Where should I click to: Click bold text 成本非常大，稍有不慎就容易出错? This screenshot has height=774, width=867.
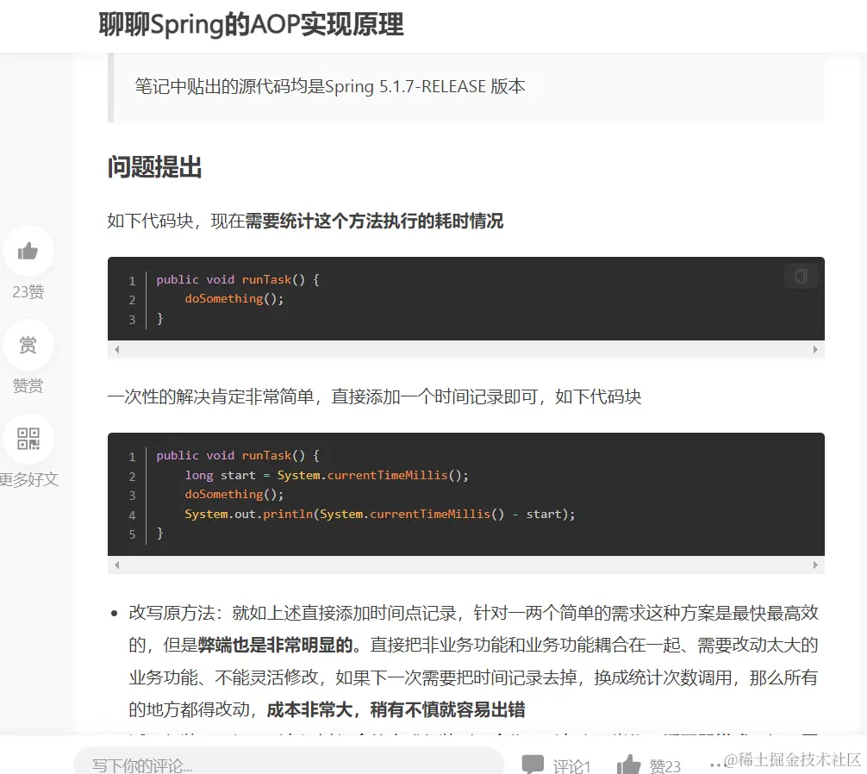tap(396, 709)
